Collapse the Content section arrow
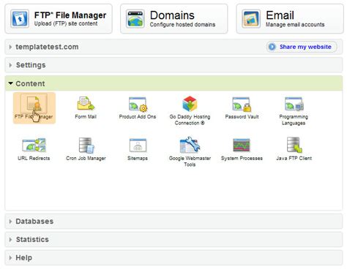 (10, 83)
